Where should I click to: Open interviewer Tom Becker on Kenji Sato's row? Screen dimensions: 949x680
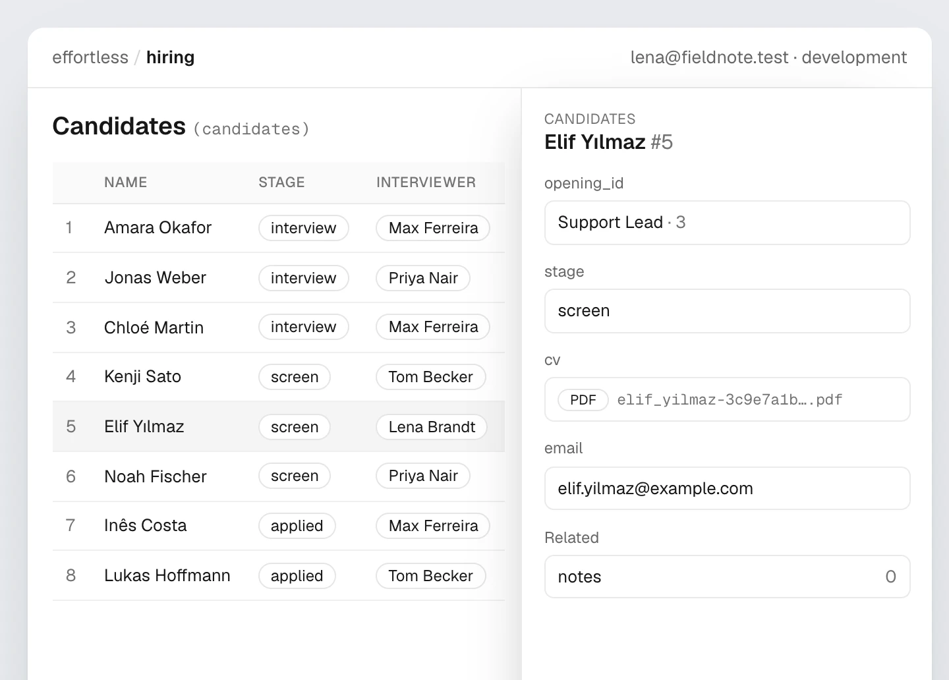(430, 377)
